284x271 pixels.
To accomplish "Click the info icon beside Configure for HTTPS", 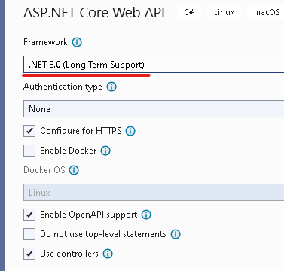I will (130, 131).
